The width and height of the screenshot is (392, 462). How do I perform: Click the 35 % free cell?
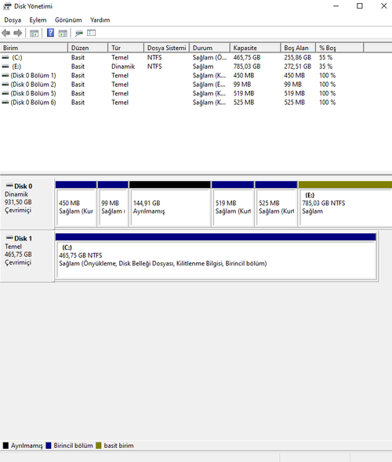pos(325,67)
